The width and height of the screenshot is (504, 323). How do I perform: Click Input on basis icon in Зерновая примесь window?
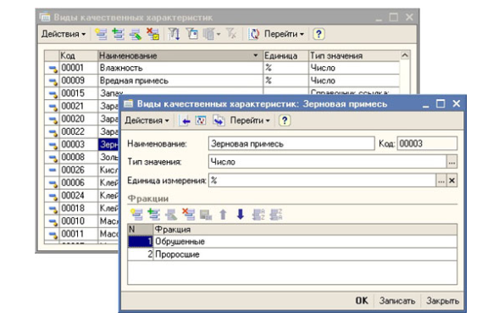coord(219,120)
